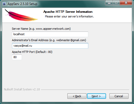Proceed by clicking Next

(96, 96)
